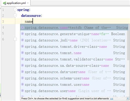Click the 'datasource:' key on line 2

32,16
